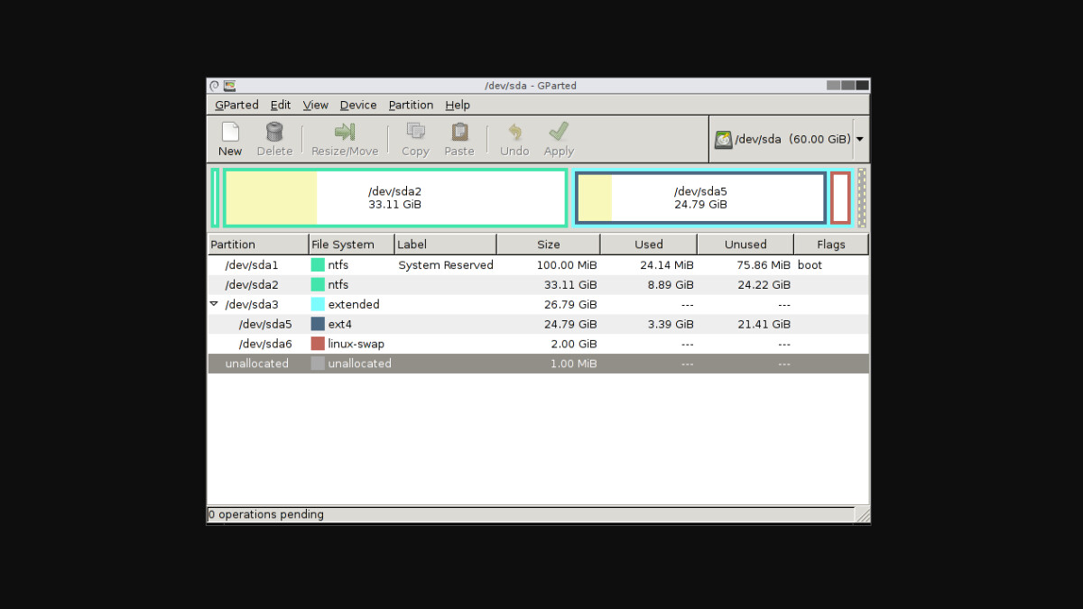
Task: Open the Edit menu
Action: [x=281, y=105]
